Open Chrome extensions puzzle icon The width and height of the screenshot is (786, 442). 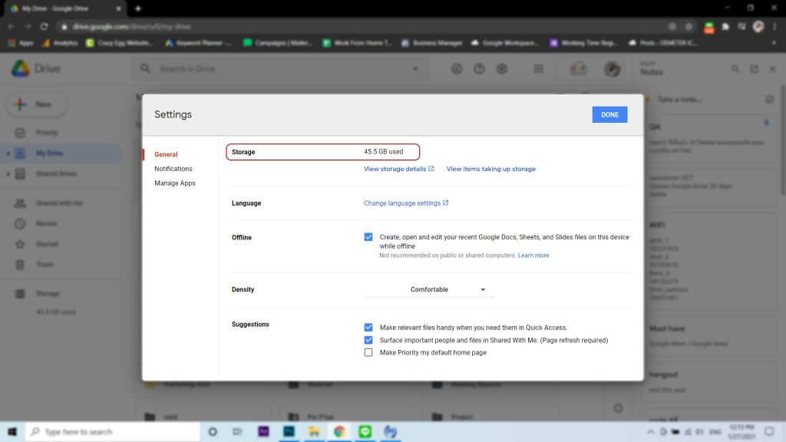[x=725, y=27]
